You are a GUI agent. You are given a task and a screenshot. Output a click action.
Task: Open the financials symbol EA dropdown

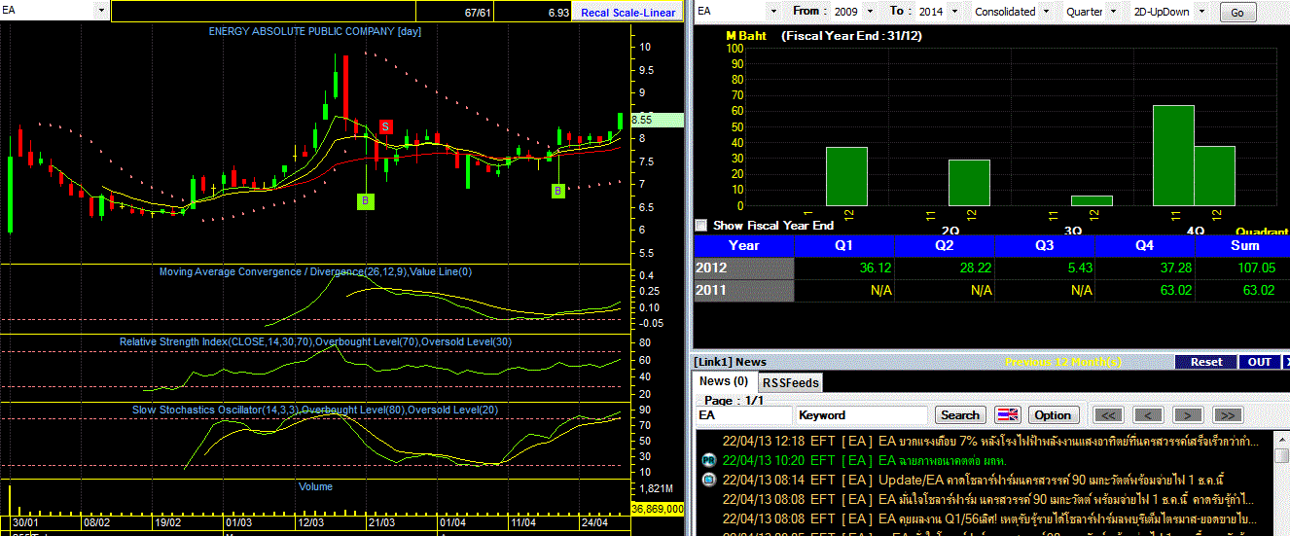tap(773, 12)
